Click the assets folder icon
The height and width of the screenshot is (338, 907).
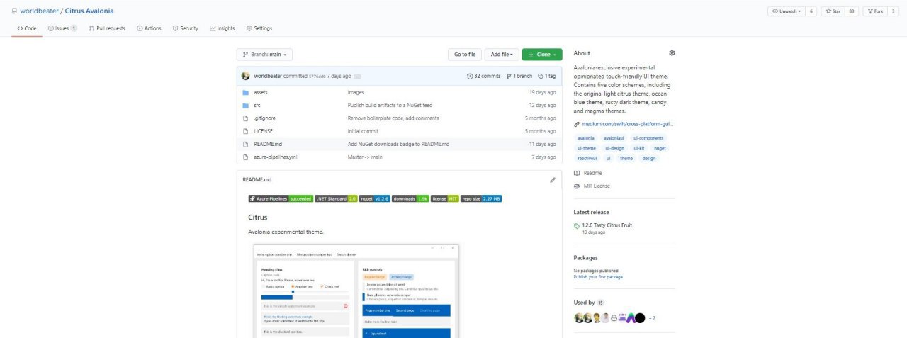pos(246,93)
